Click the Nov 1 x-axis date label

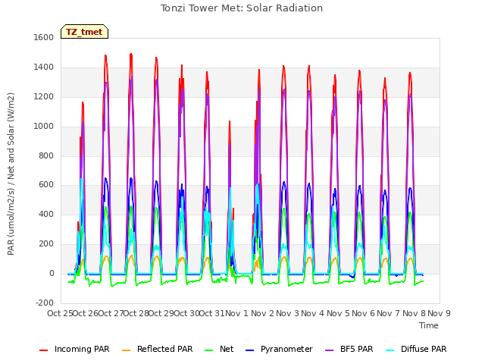(236, 313)
